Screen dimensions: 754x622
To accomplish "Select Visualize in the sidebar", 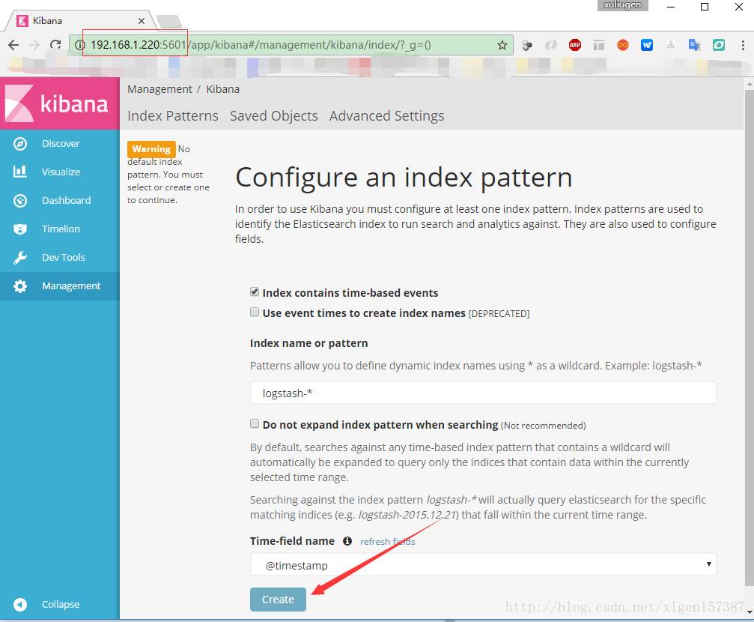I will [x=61, y=172].
